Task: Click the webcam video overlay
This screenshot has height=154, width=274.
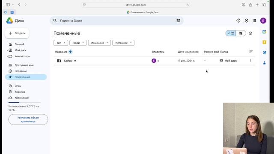Action: click(x=248, y=128)
